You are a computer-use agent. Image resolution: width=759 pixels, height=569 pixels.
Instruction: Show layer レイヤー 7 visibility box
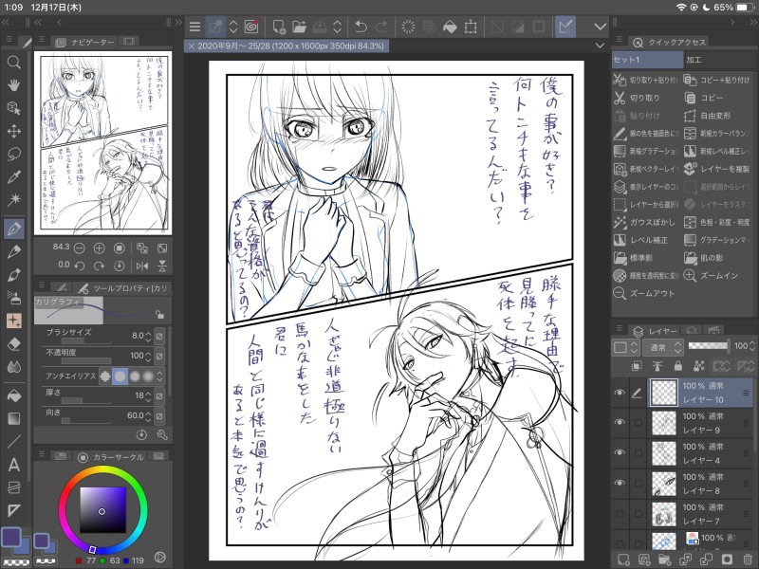(620, 513)
